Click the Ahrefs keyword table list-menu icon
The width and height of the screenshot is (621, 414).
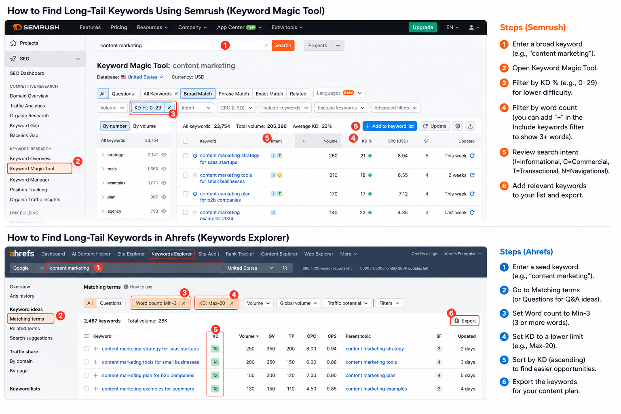86,336
